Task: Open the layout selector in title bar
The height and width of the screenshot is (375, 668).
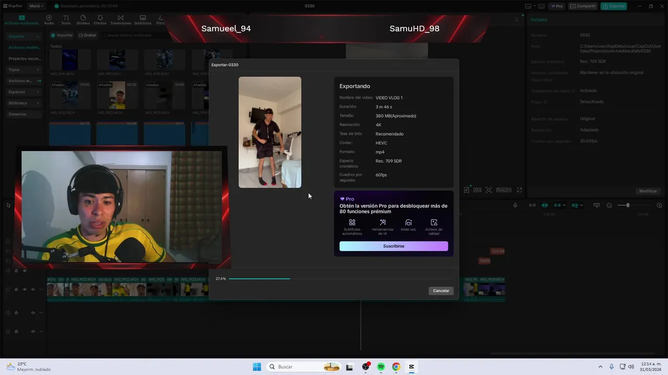Action: [x=531, y=6]
